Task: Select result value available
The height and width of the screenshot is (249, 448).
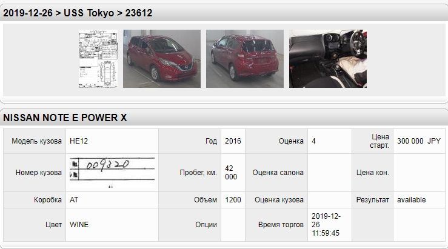Action: (x=412, y=200)
